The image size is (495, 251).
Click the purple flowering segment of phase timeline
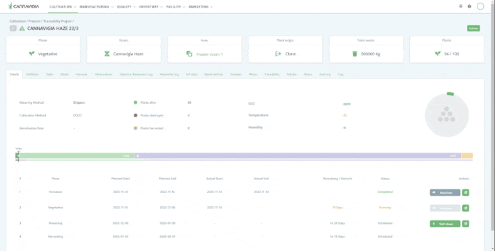298,155
